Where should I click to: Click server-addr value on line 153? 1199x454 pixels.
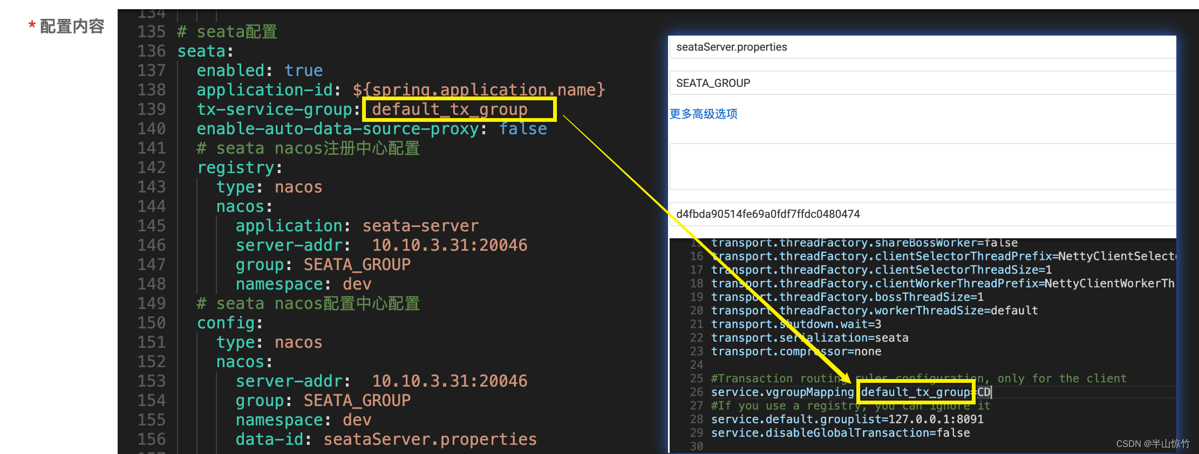point(449,381)
